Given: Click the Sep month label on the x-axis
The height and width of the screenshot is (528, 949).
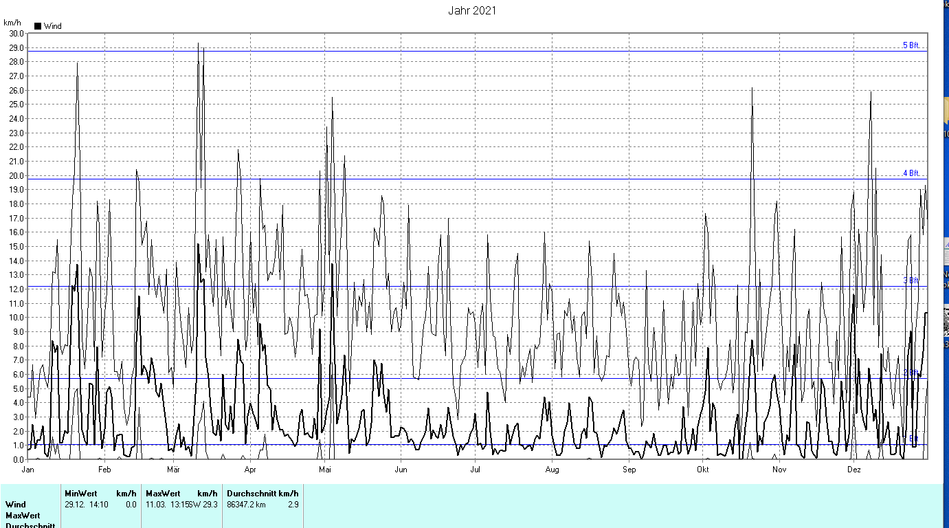Looking at the screenshot, I should click(629, 470).
